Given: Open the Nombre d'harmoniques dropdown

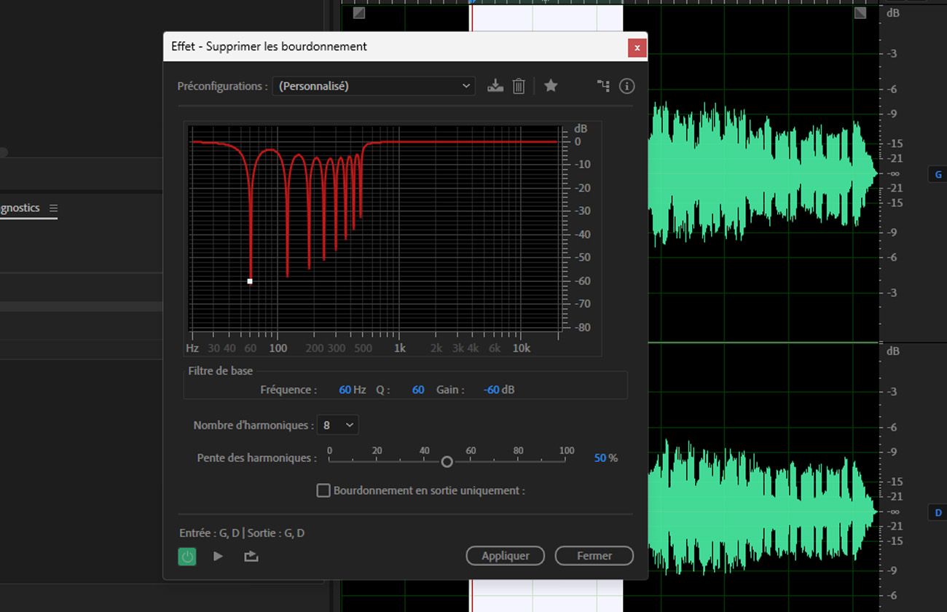Looking at the screenshot, I should pyautogui.click(x=338, y=425).
